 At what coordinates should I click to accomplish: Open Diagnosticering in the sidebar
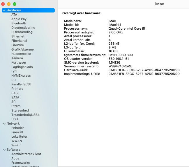(23, 28)
